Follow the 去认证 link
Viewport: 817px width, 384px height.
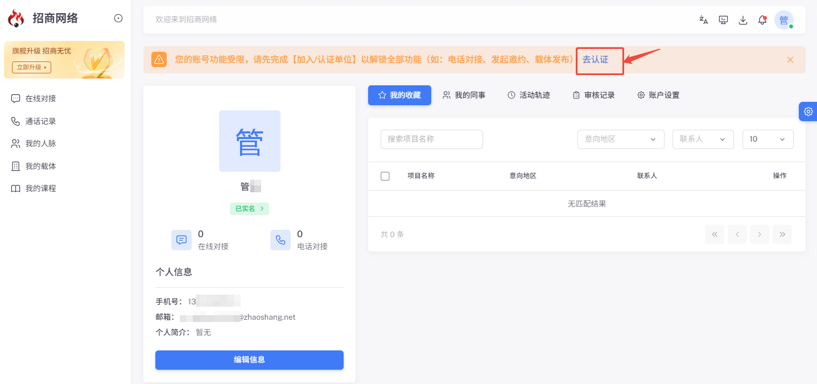pyautogui.click(x=595, y=59)
